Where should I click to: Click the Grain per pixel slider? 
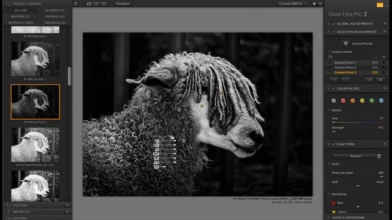click(358, 177)
